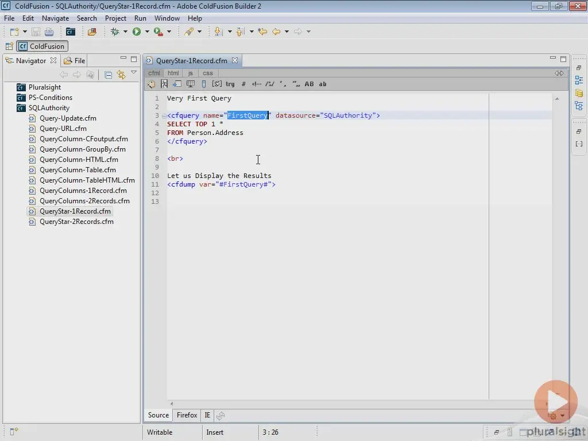Image resolution: width=588 pixels, height=441 pixels.
Task: Switch to the Source view tab
Action: click(158, 415)
